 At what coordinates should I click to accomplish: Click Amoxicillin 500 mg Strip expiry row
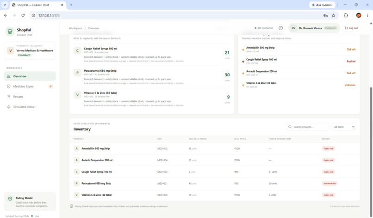299,50
